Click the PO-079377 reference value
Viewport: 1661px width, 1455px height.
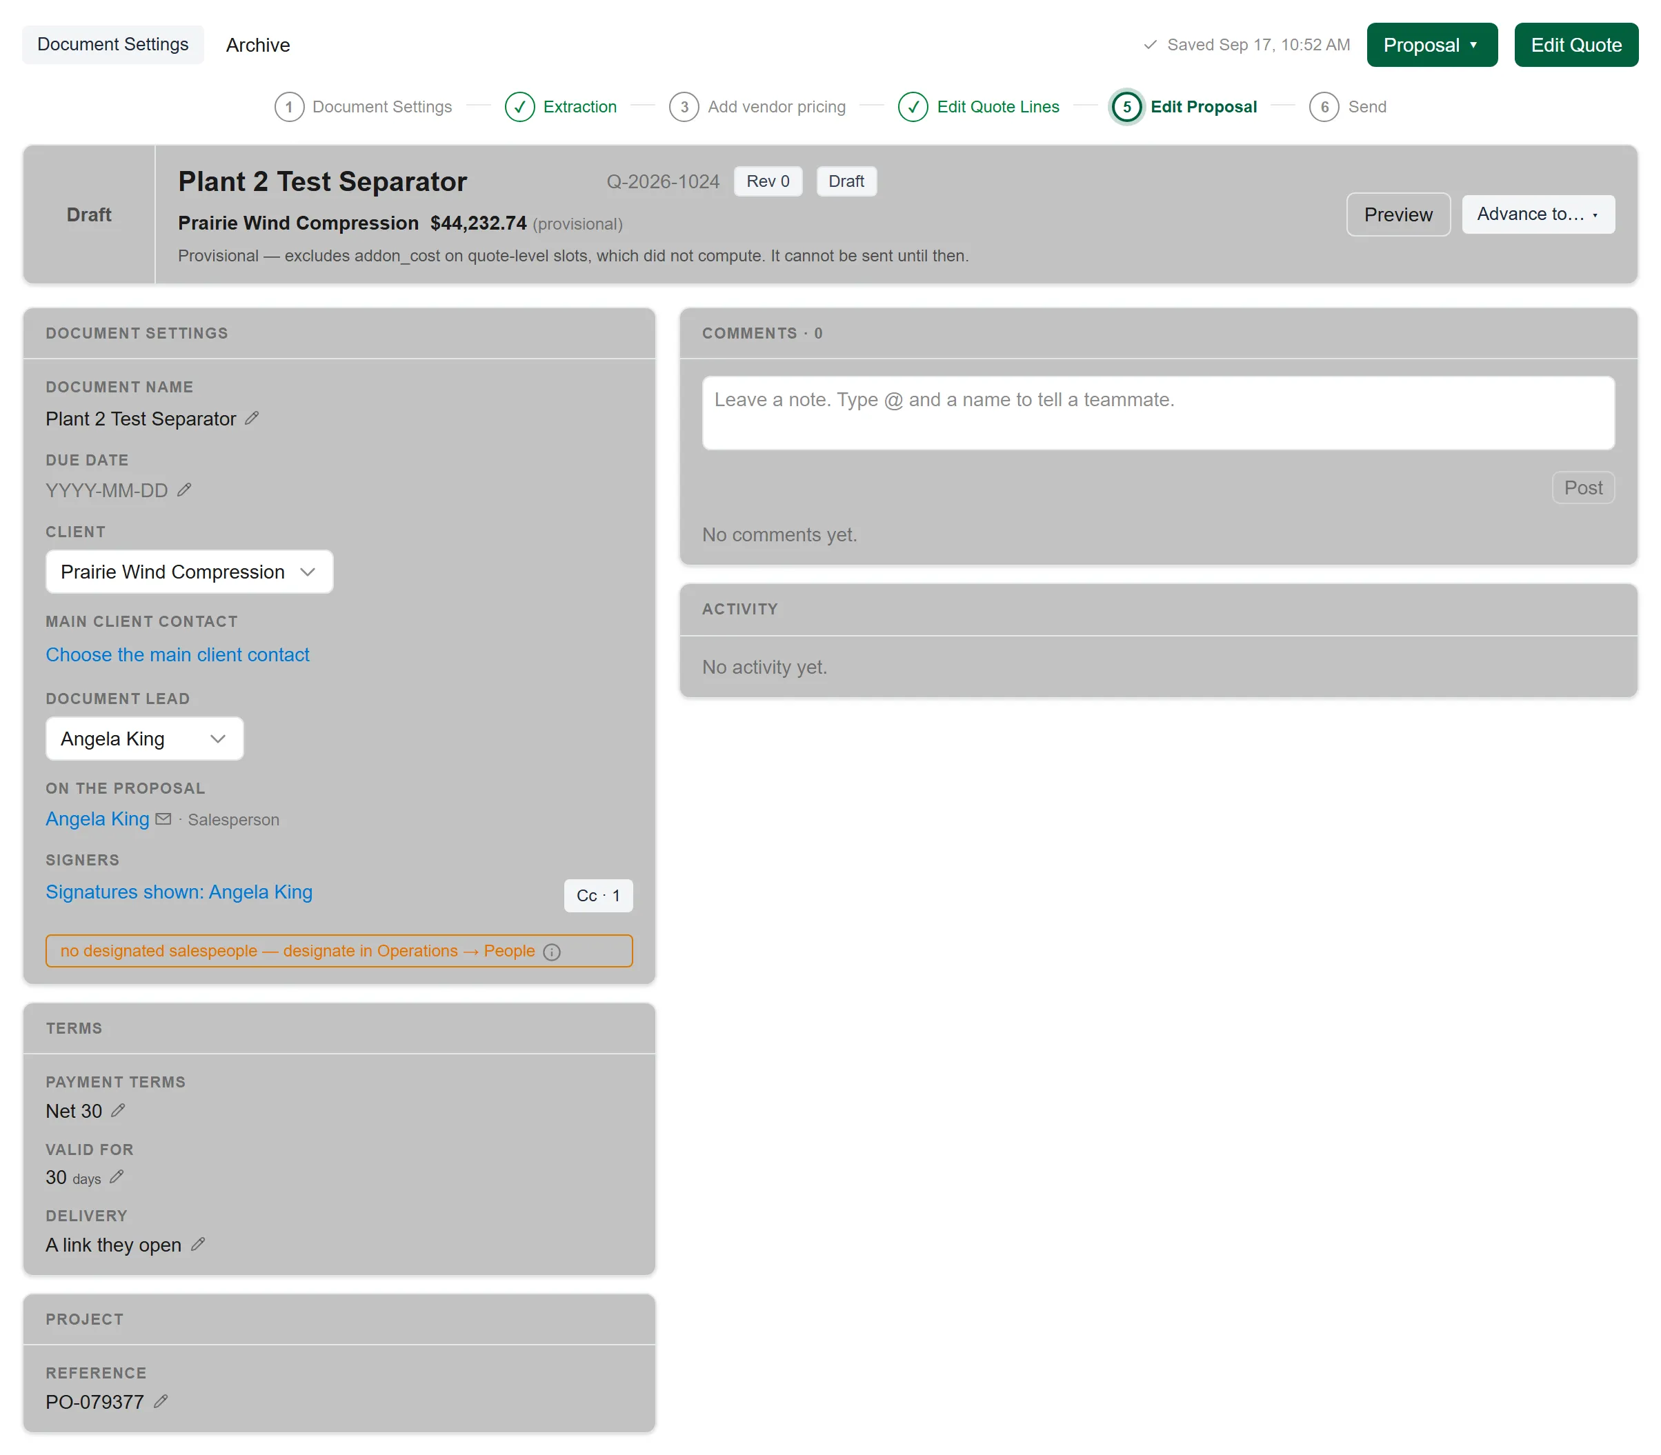coord(95,1401)
